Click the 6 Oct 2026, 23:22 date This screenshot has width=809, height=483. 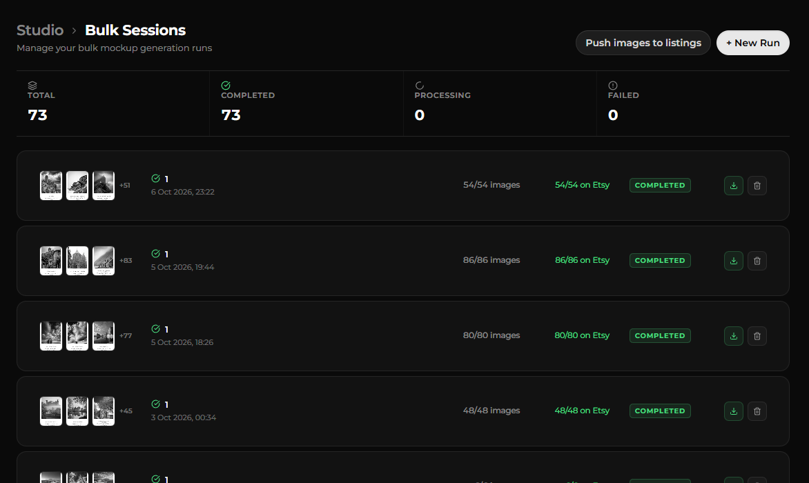(x=183, y=193)
